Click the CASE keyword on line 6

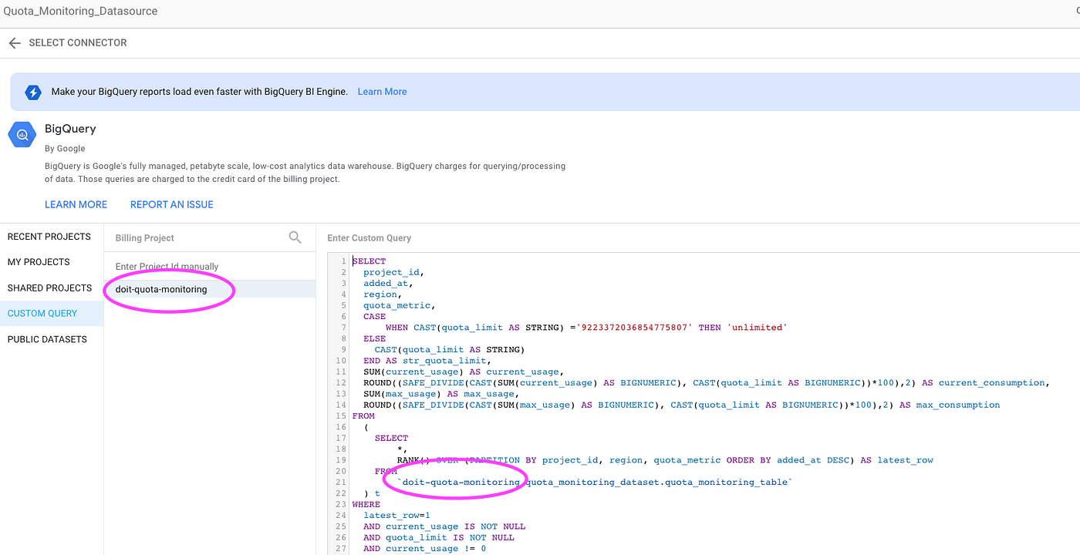[x=374, y=316]
